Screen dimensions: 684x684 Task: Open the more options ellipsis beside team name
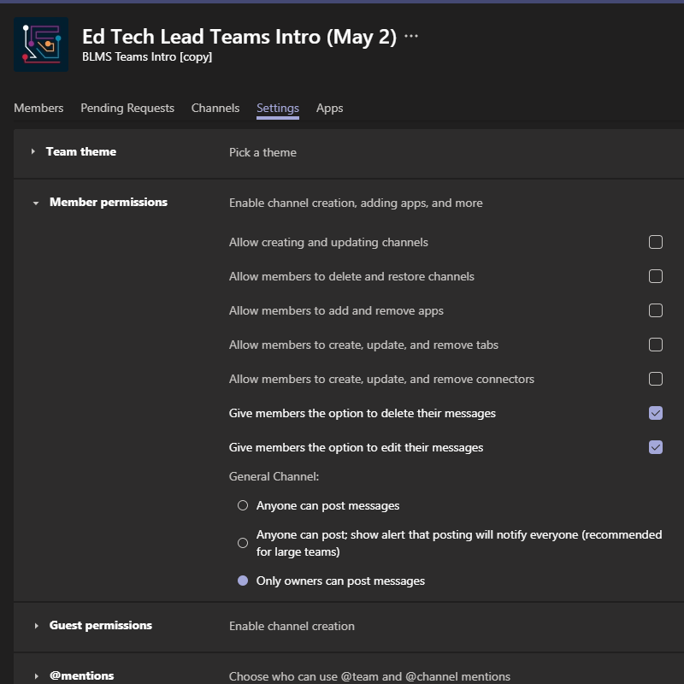tap(411, 36)
